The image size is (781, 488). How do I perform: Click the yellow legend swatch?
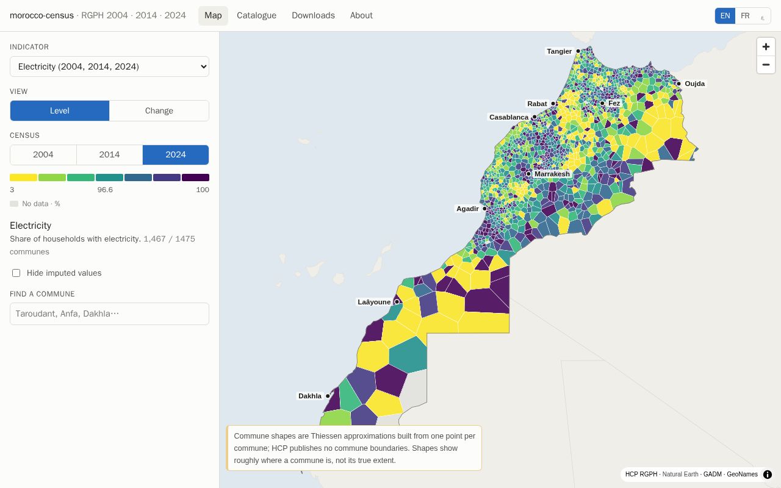tap(24, 178)
